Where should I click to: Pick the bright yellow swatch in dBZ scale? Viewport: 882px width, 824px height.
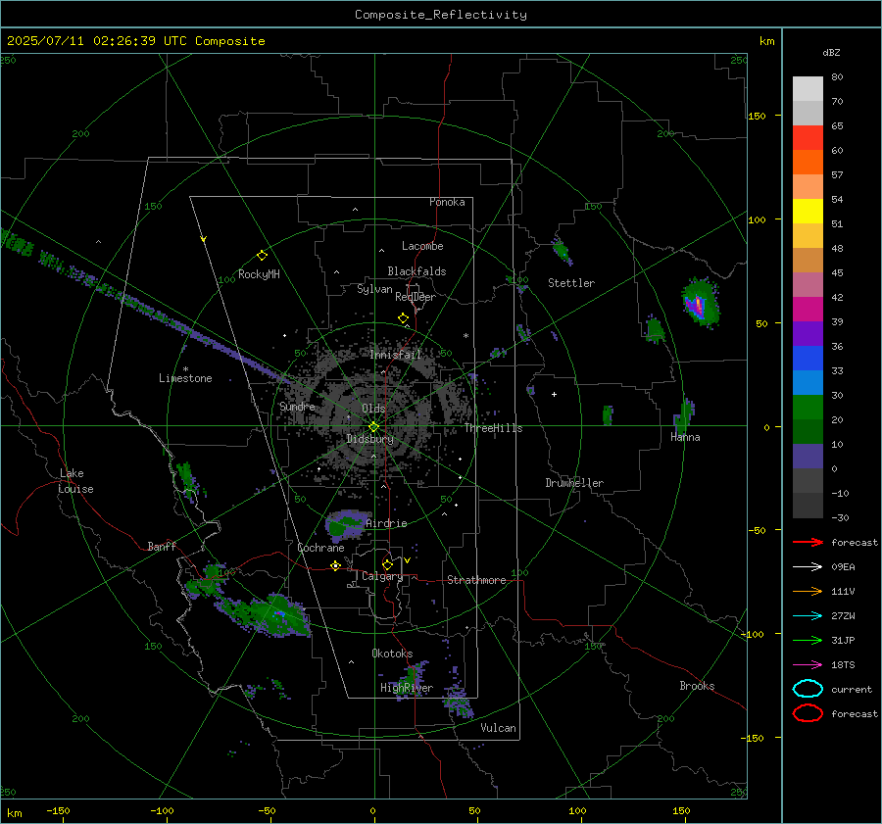808,212
